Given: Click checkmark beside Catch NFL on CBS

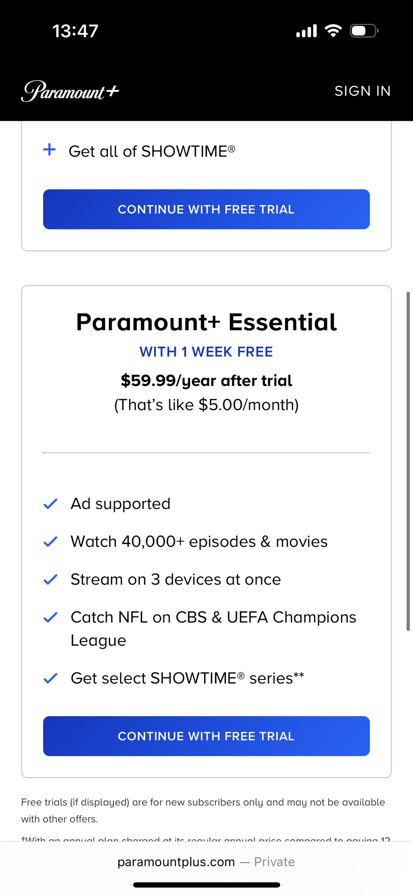Looking at the screenshot, I should 51,617.
